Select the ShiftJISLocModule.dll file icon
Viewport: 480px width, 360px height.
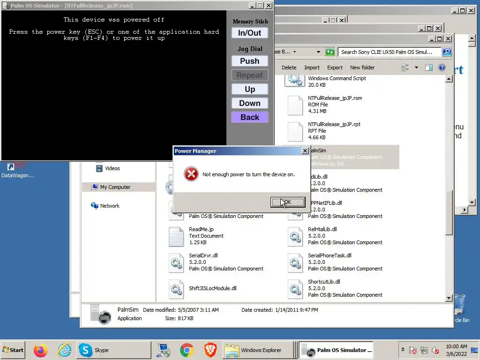tap(176, 289)
